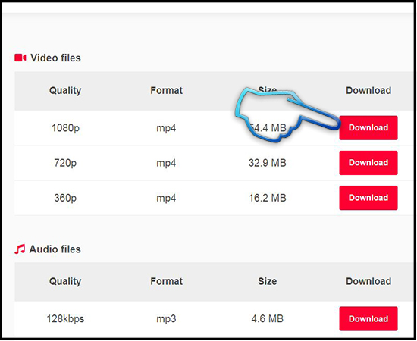Select the Audio files heading
Viewport: 417px width, 341px height.
tap(55, 249)
